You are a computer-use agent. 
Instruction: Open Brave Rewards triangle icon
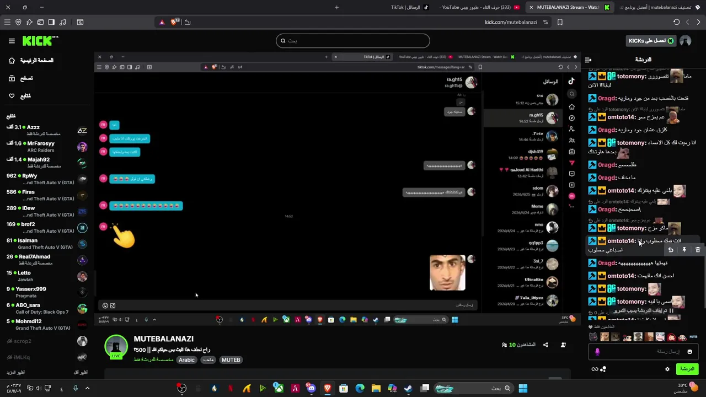pyautogui.click(x=162, y=22)
